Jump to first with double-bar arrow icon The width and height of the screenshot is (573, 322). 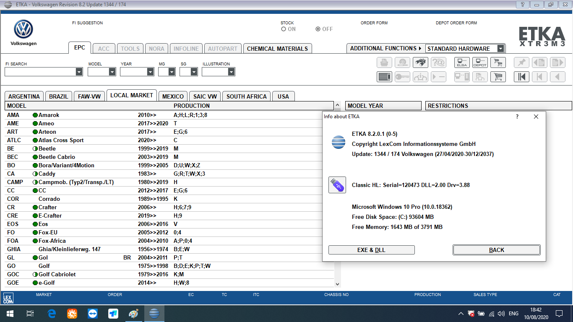point(521,77)
